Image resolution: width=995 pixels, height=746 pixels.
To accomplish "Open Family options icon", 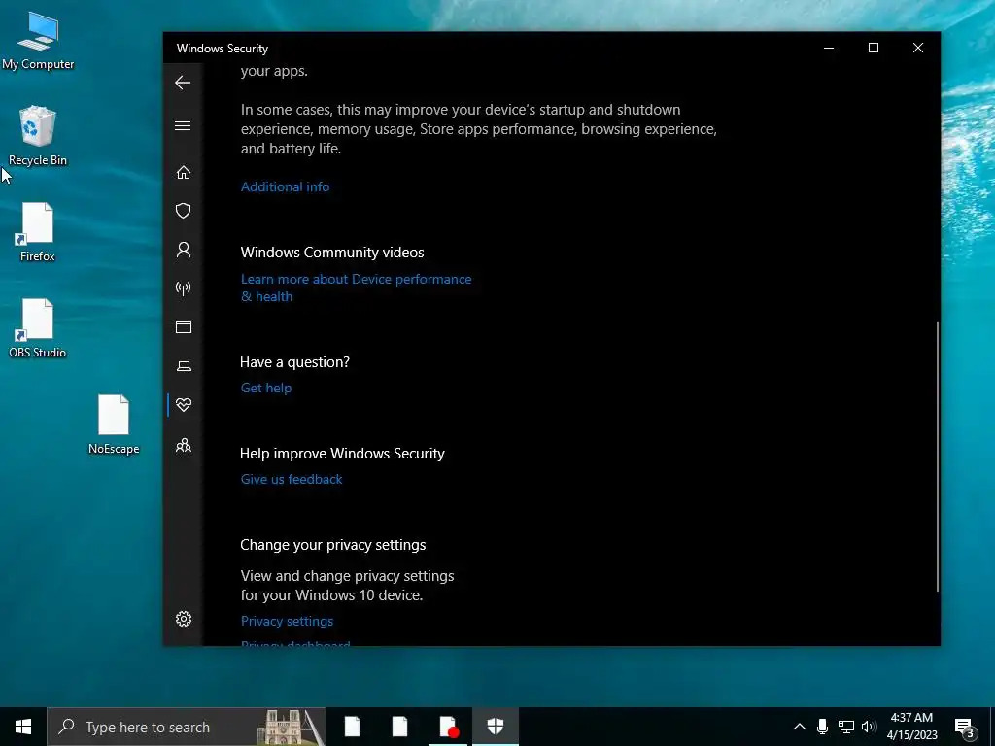I will (184, 445).
